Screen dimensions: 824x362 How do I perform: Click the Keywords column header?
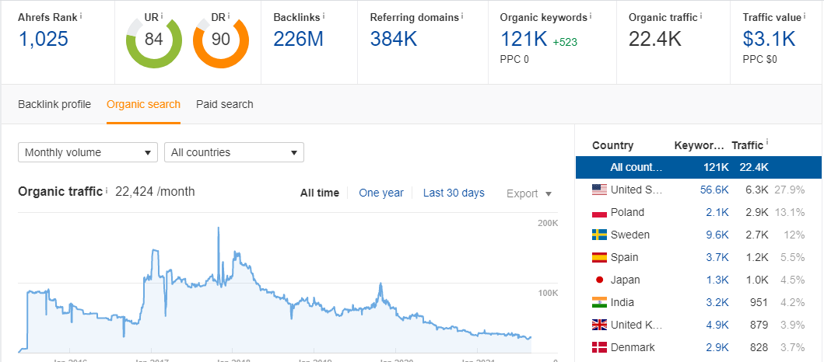(700, 146)
